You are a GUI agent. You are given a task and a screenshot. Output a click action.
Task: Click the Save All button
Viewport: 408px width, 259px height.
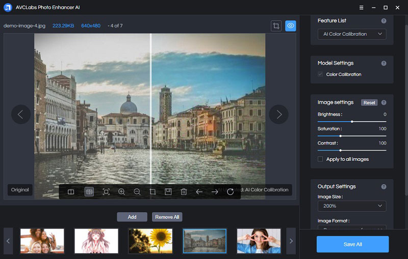tap(352, 244)
